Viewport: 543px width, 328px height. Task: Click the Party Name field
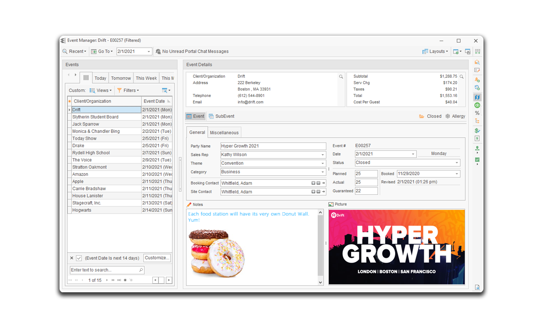(273, 146)
